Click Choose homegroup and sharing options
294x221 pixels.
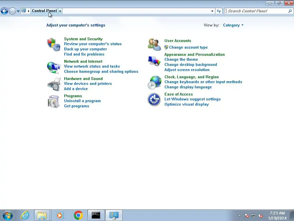(x=101, y=71)
